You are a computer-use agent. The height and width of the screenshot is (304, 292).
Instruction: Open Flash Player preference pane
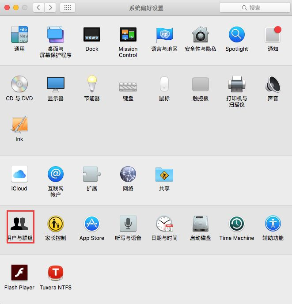[19, 272]
